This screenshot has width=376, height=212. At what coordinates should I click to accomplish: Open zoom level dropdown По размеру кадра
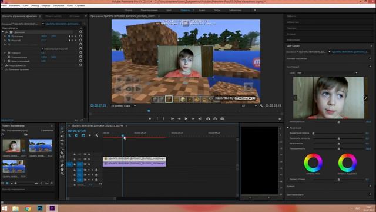pyautogui.click(x=123, y=105)
